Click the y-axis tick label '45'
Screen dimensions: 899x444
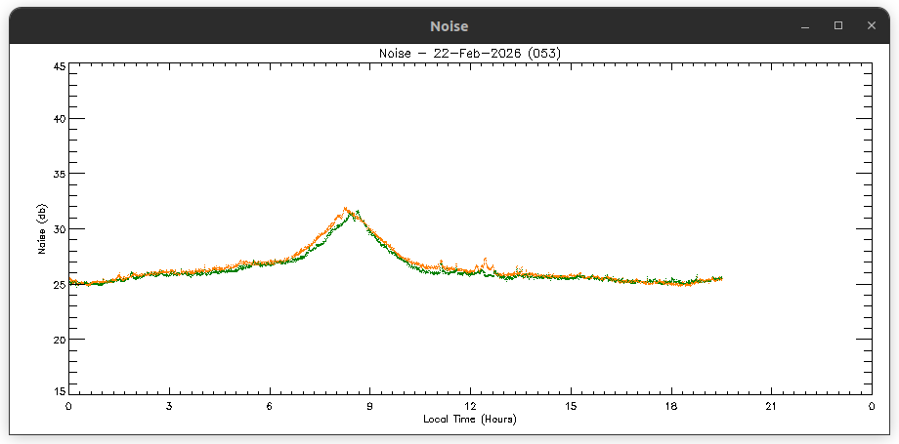point(59,67)
